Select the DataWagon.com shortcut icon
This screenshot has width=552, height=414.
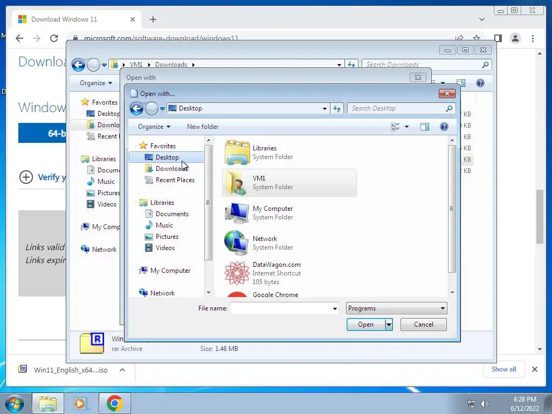click(237, 273)
